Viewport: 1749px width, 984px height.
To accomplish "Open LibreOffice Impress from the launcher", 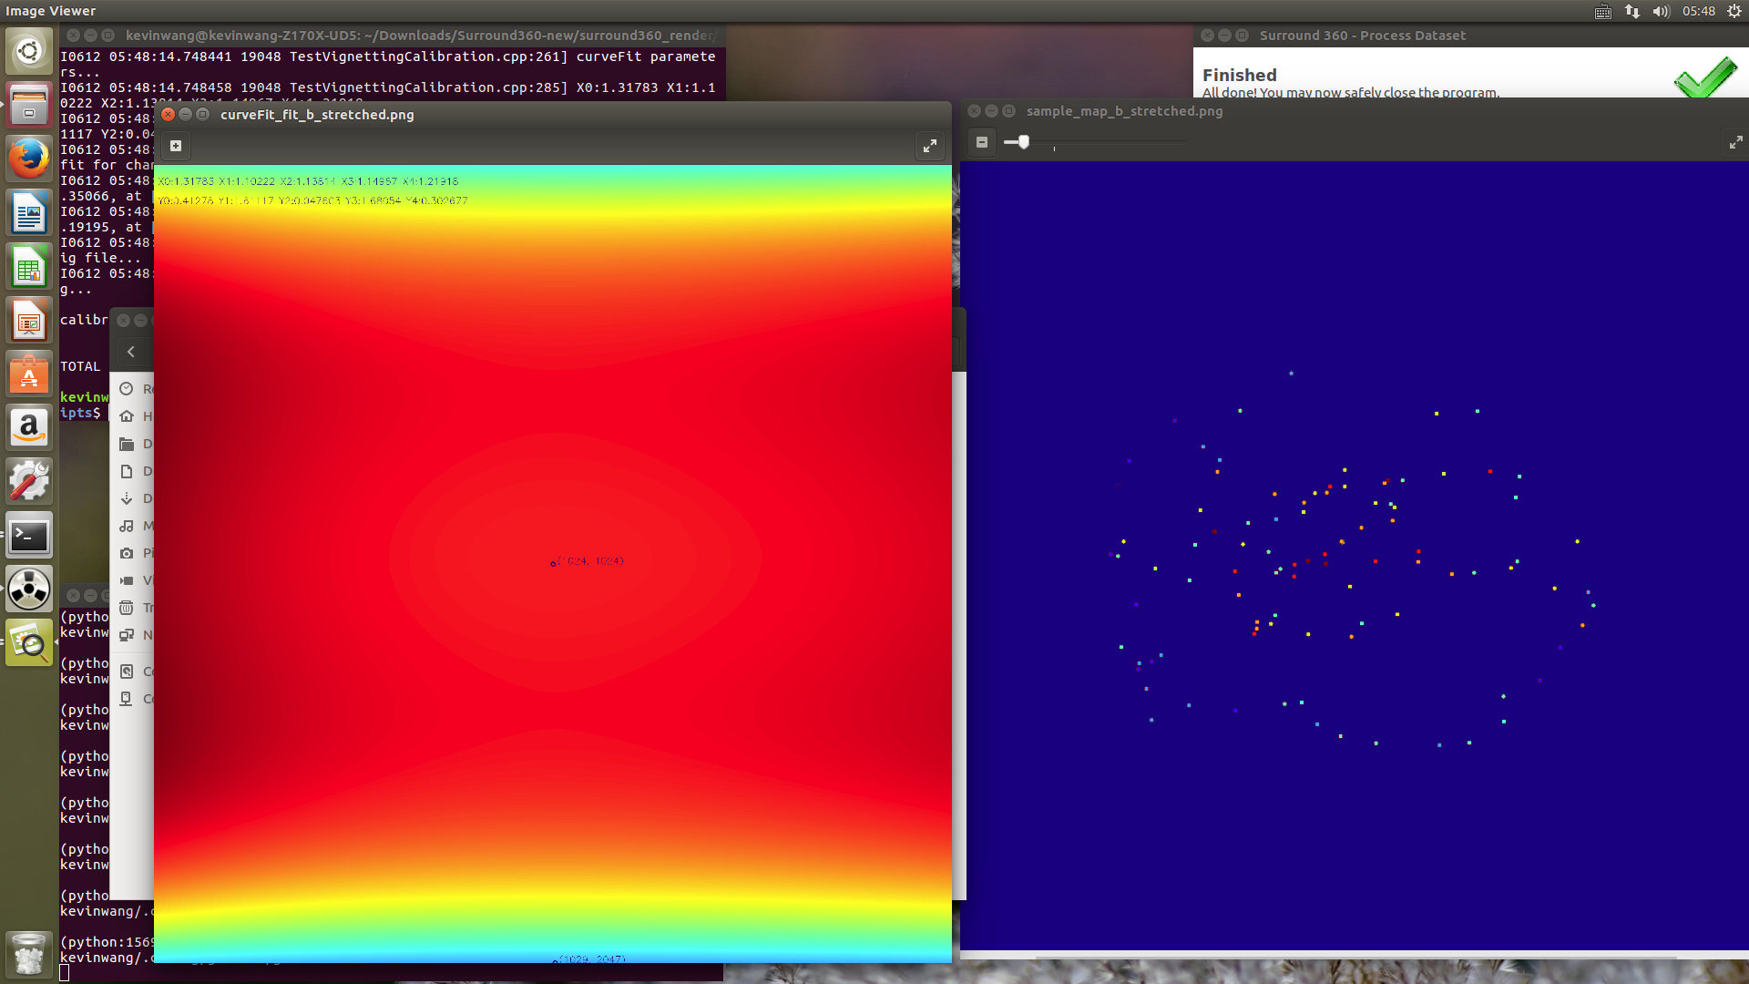I will tap(28, 320).
